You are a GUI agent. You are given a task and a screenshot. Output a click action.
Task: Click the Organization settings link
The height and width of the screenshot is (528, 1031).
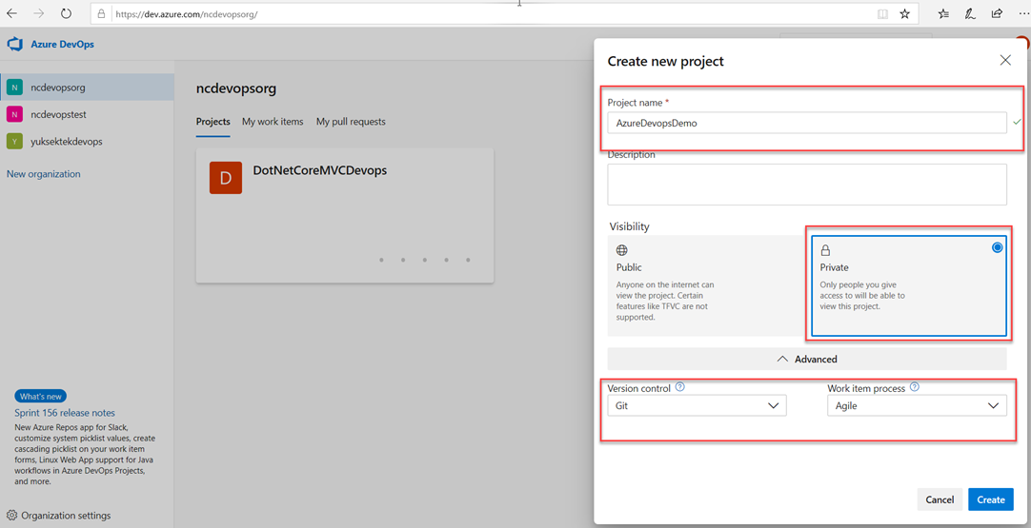tap(66, 516)
